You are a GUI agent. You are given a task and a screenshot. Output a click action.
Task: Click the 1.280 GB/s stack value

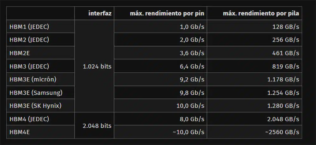(283, 106)
